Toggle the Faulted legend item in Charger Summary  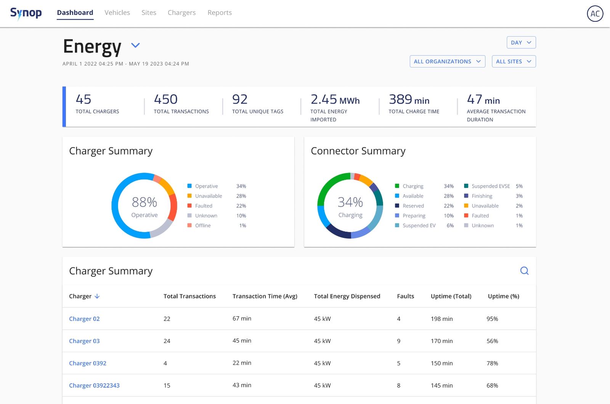(204, 206)
